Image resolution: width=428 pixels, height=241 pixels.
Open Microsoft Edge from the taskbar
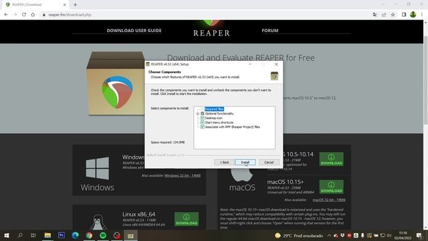coord(76,235)
